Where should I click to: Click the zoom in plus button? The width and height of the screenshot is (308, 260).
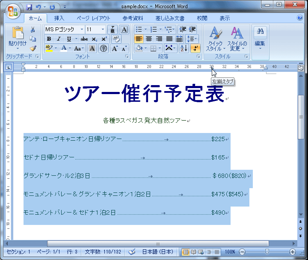click(x=293, y=252)
